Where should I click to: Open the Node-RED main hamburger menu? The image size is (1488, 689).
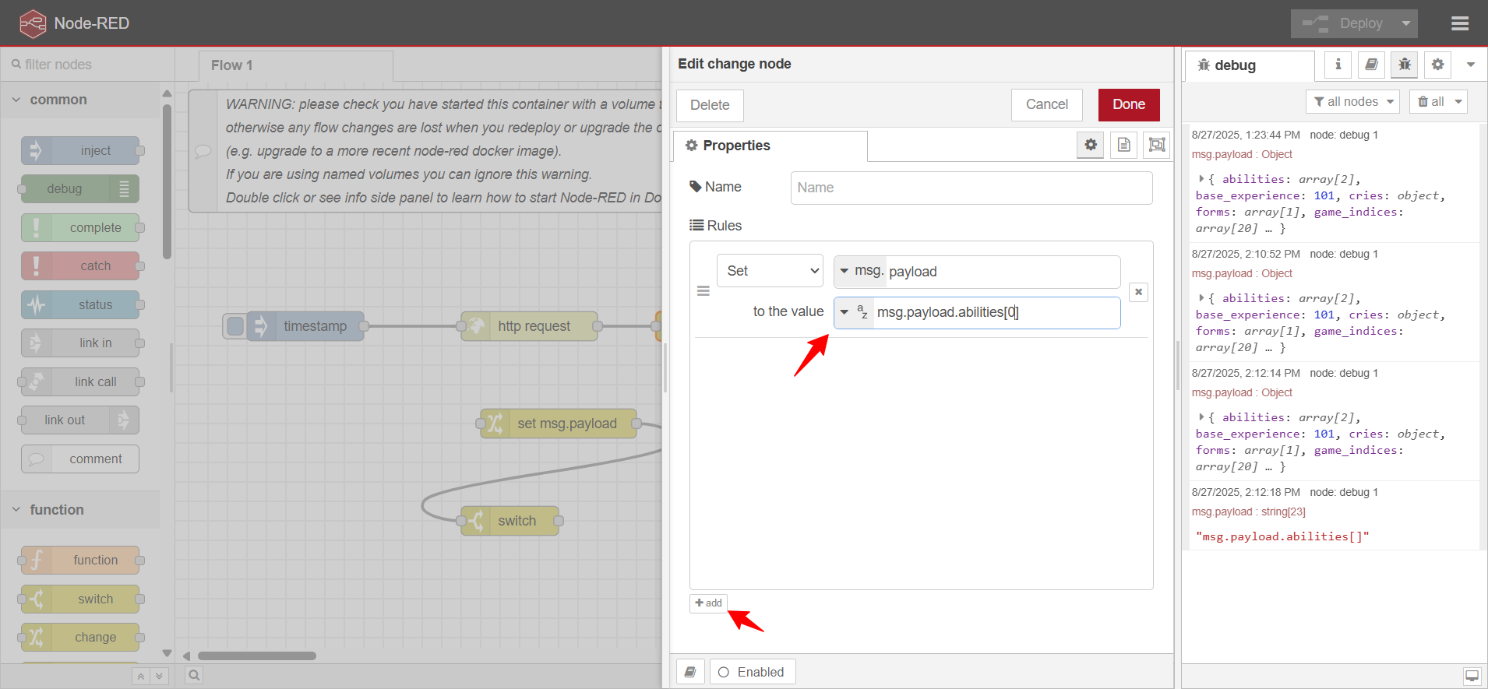click(1460, 23)
